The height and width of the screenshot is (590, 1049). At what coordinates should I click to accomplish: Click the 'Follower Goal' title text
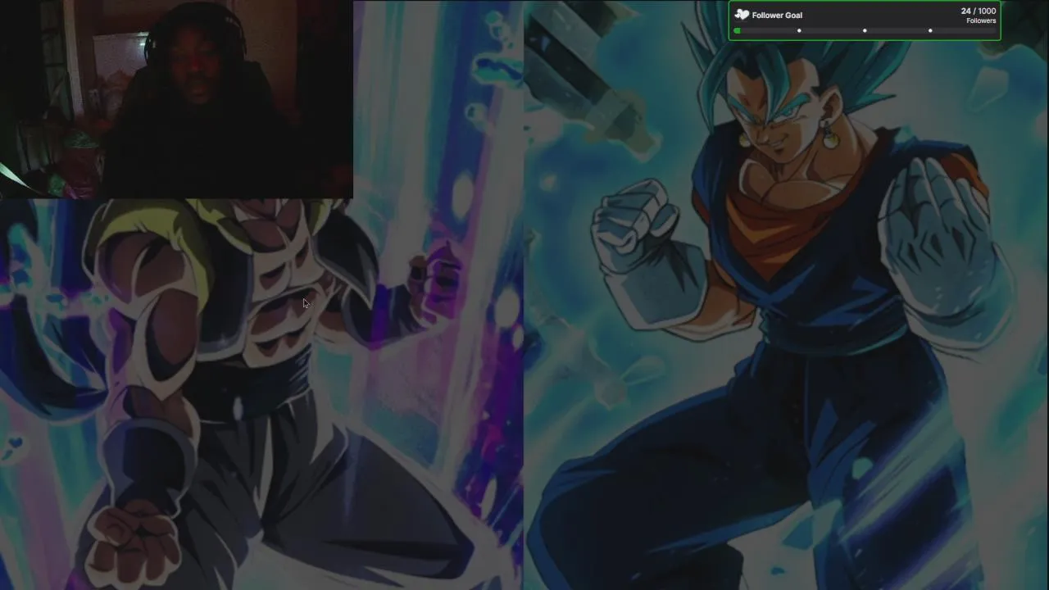pyautogui.click(x=777, y=15)
